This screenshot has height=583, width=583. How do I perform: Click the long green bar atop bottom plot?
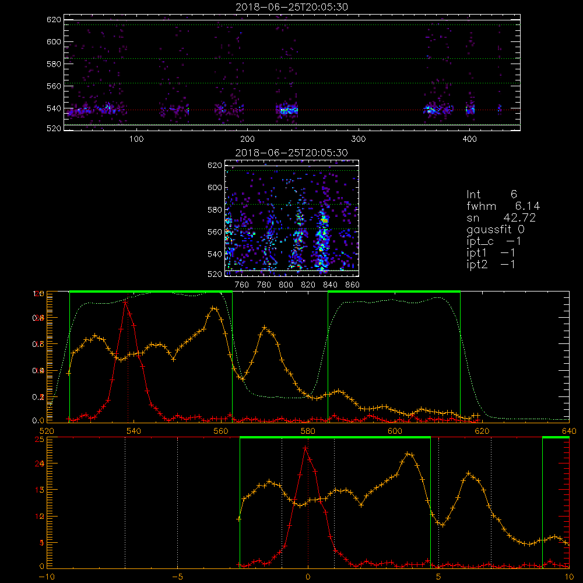(335, 437)
